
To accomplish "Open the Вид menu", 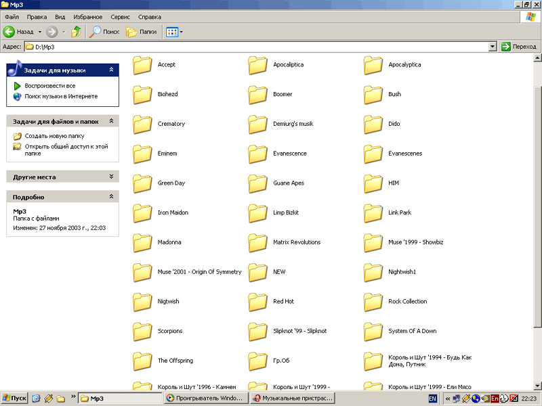I will coord(60,16).
